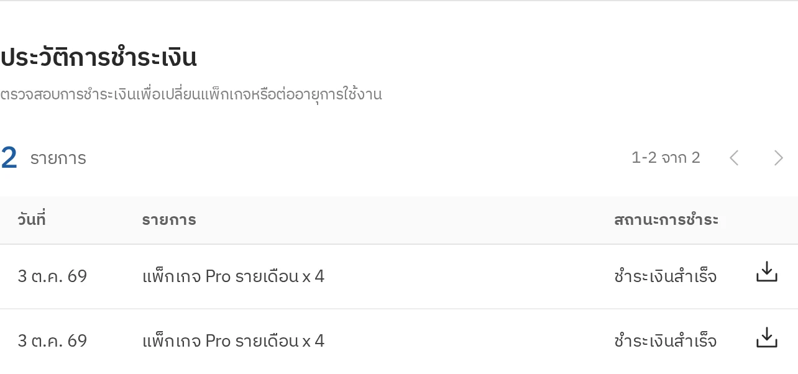Click the subtitle about ตรวจสอบการชำระเงิน
This screenshot has width=798, height=374.
pos(191,94)
